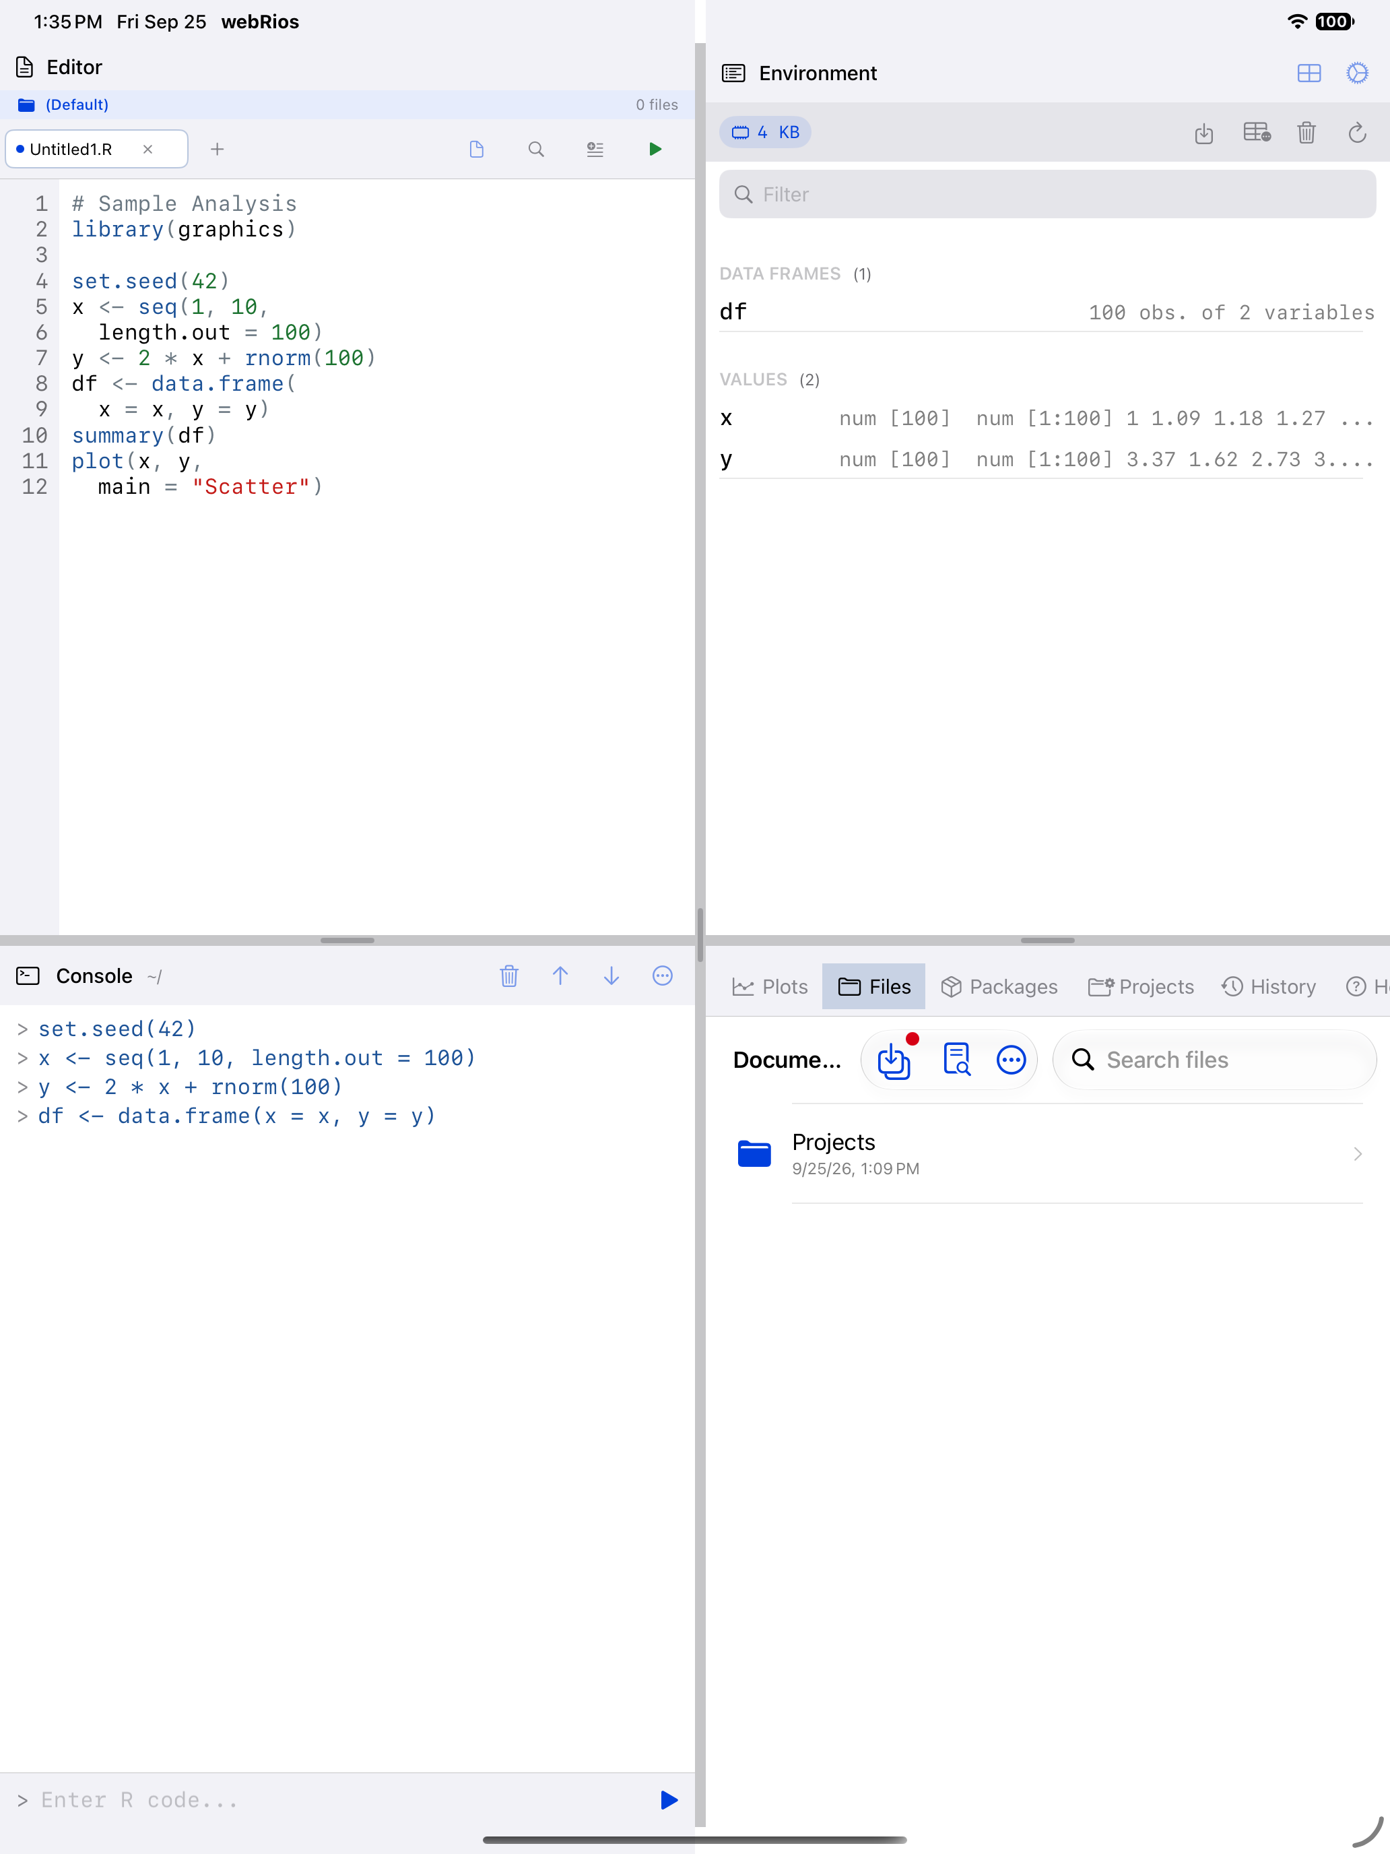
Task: Switch to the Files tab
Action: [874, 986]
